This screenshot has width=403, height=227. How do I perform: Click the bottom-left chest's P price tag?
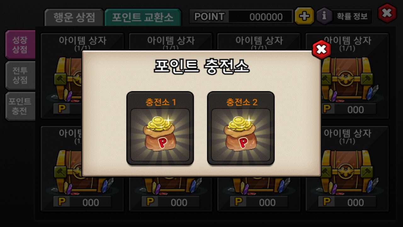82,202
